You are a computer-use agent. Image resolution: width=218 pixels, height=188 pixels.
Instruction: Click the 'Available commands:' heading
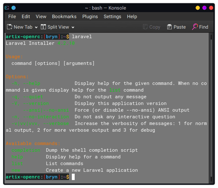(x=33, y=143)
